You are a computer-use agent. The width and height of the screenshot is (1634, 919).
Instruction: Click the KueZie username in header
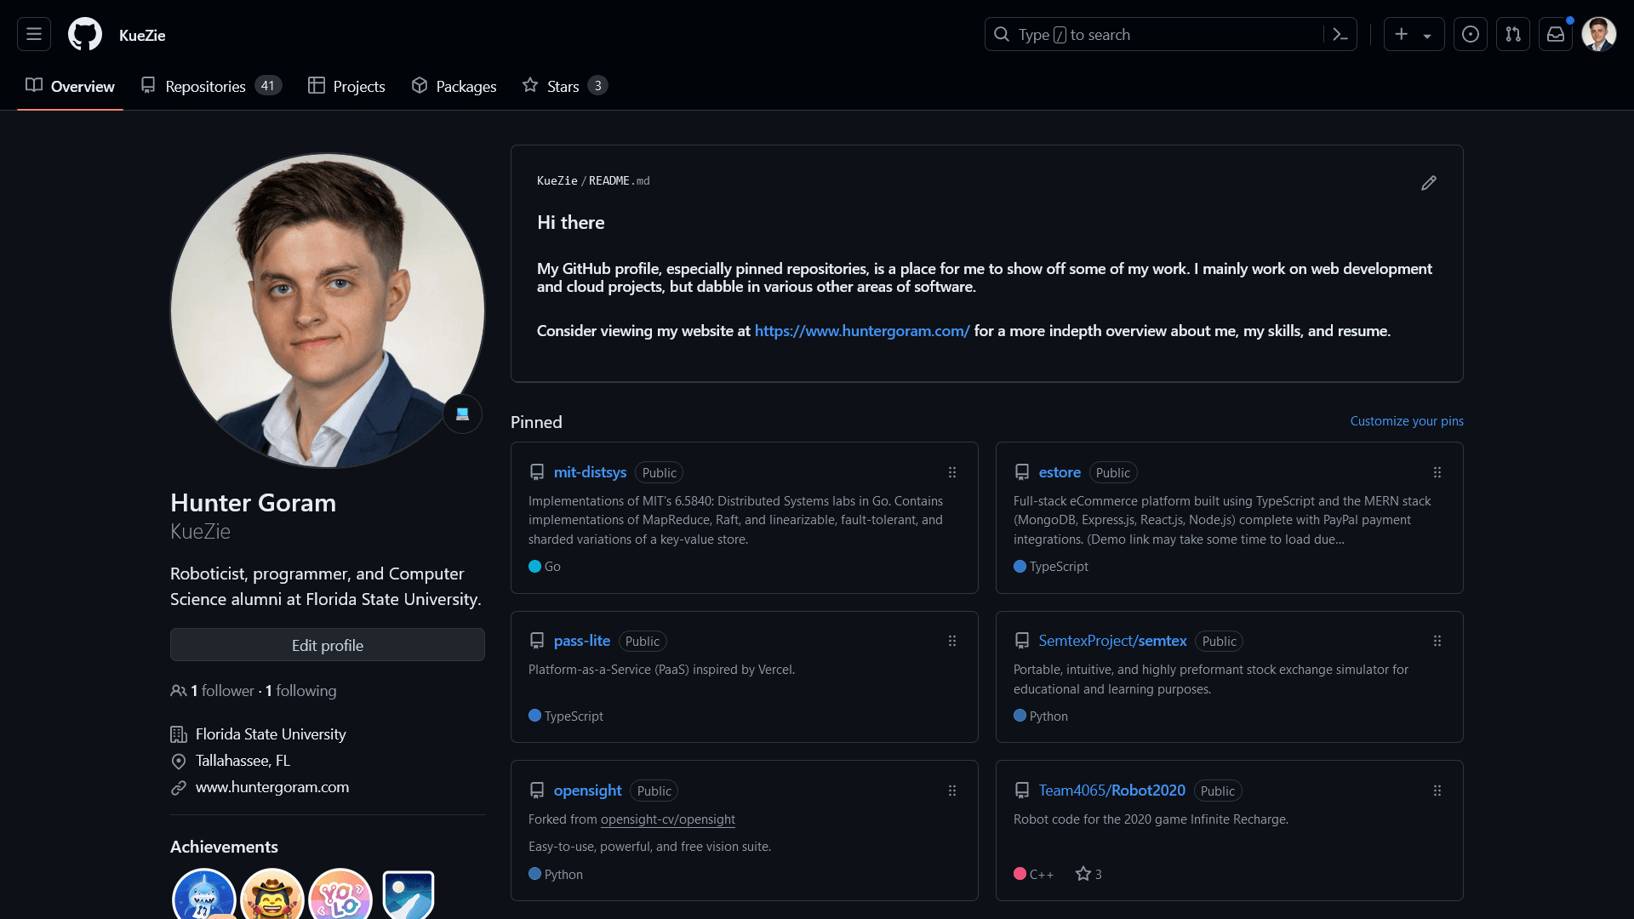pyautogui.click(x=142, y=35)
